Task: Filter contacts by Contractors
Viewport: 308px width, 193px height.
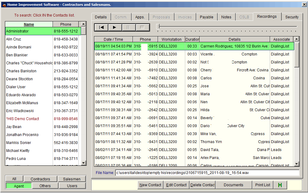Action: pos(40,179)
